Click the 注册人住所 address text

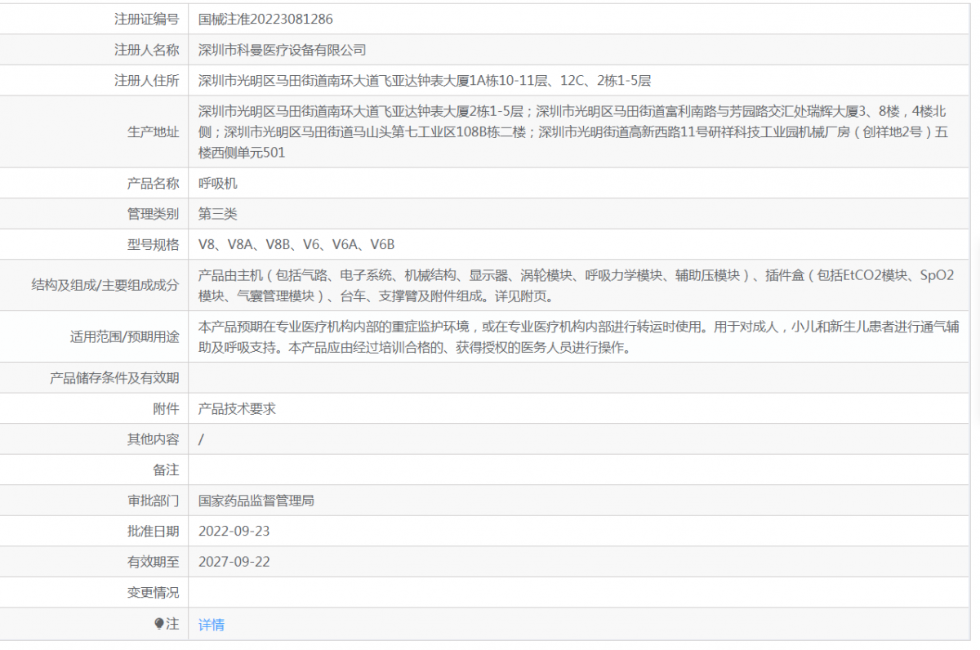coord(425,80)
